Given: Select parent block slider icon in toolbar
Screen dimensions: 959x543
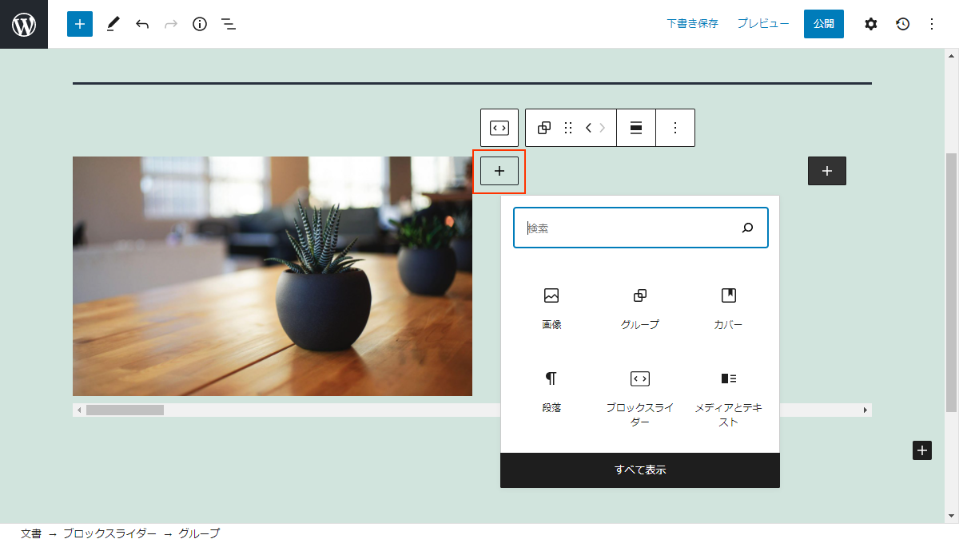Looking at the screenshot, I should 499,128.
